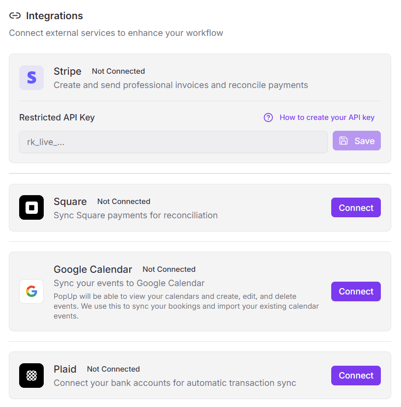Connect the Plaid integration
The width and height of the screenshot is (401, 407).
pos(356,375)
